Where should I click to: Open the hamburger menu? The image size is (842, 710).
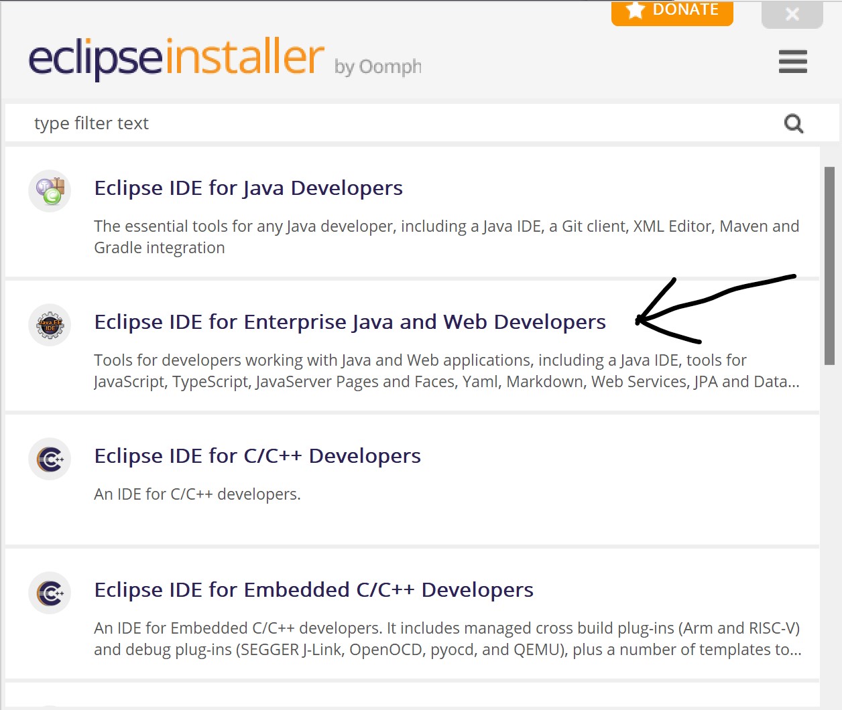pos(793,62)
